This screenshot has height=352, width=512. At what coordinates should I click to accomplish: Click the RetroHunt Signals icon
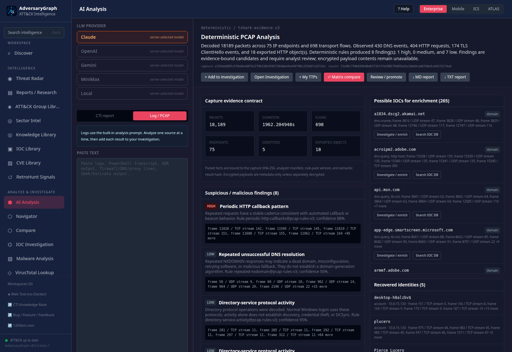10,177
